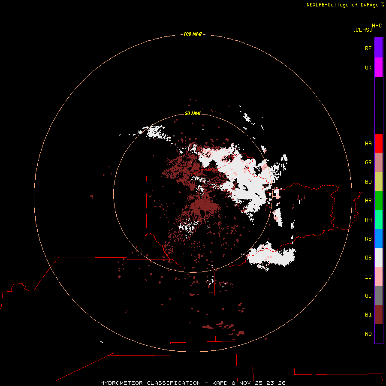Click the 100 NMI range ring label
386x386 pixels.
point(193,34)
